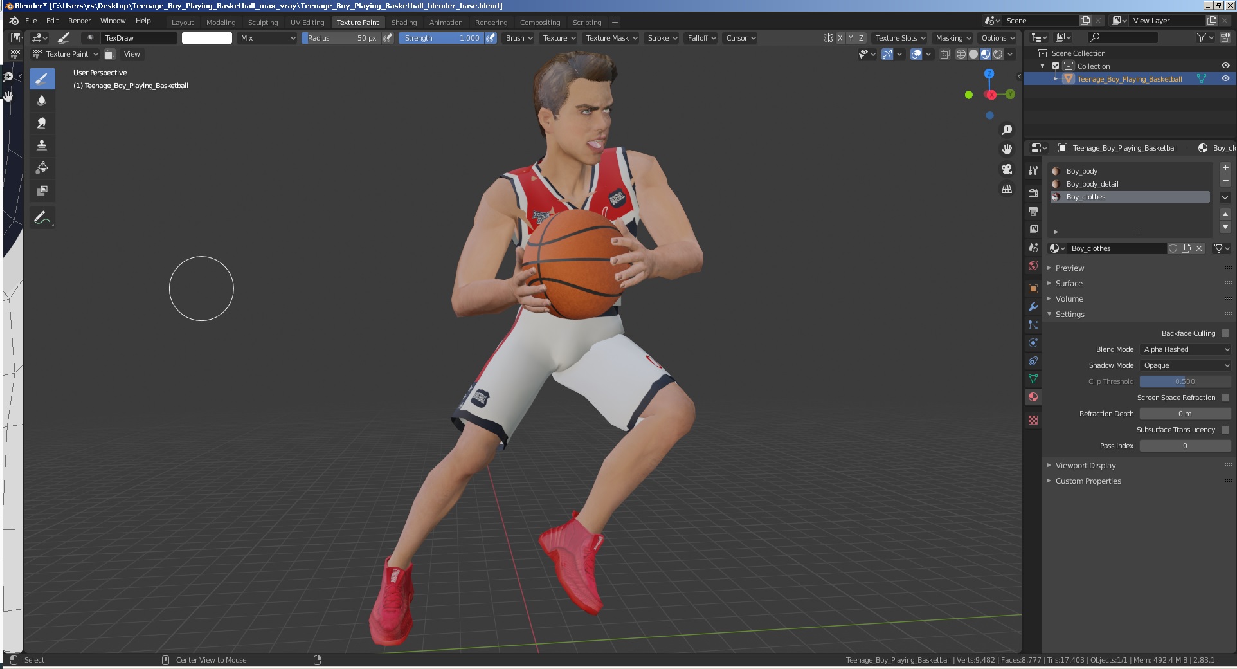Image resolution: width=1237 pixels, height=669 pixels.
Task: Select the Fill bucket tool
Action: tap(42, 168)
